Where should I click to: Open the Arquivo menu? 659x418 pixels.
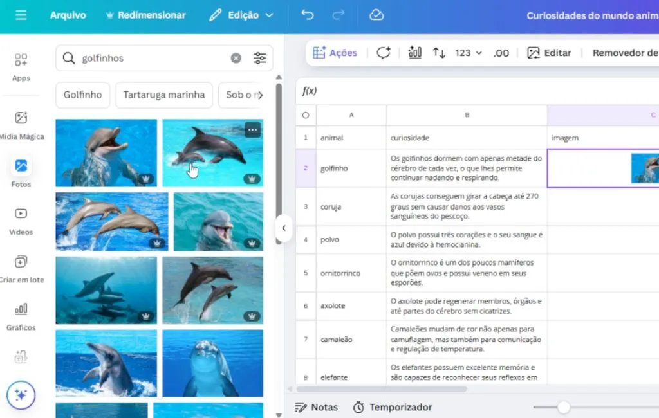pyautogui.click(x=68, y=15)
